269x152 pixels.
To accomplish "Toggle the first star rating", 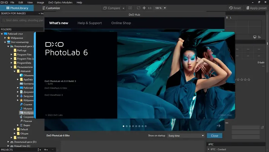I will 235,80.
